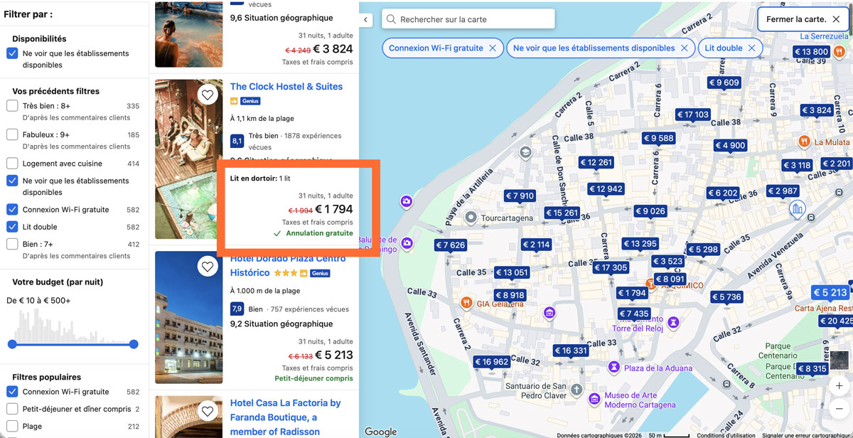Click Tourcartagena map pin
Viewport: 853px width, 438px height.
pos(470,218)
